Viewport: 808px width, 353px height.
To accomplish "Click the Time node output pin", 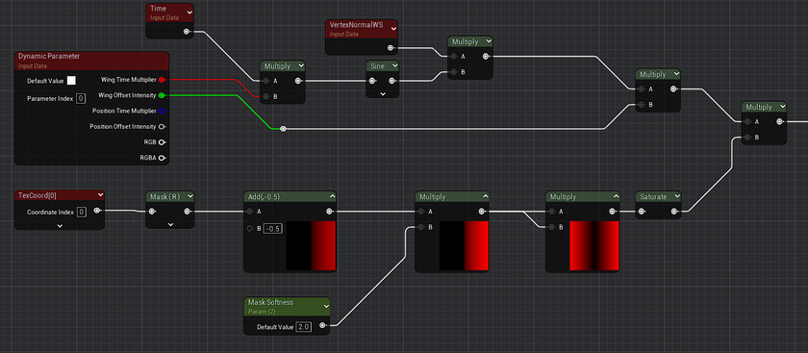I will pos(187,32).
